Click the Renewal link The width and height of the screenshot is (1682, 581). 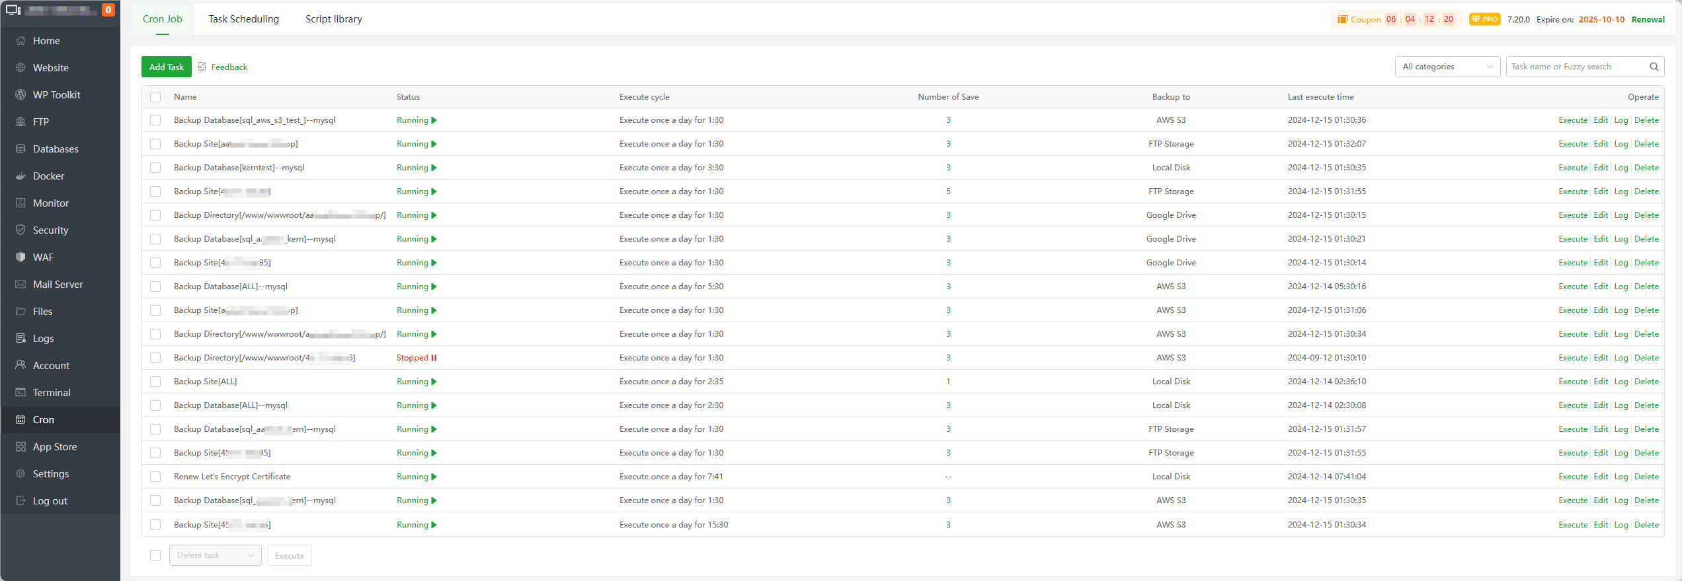tap(1648, 19)
